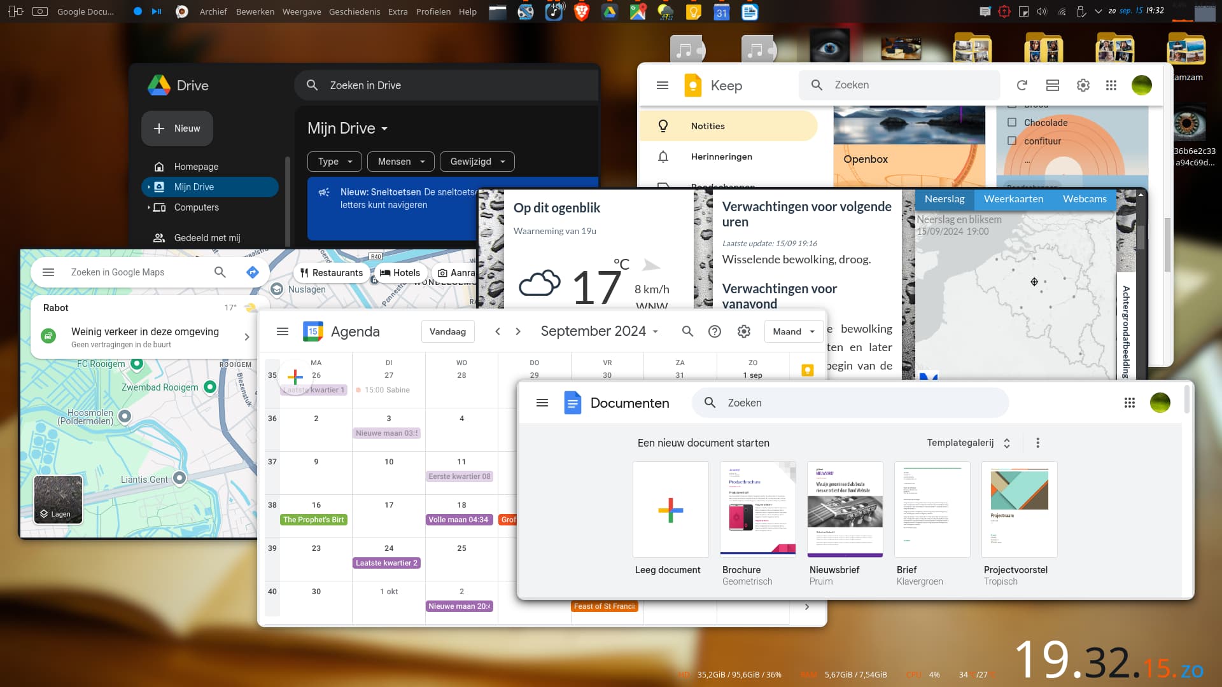Open the Mensen filter dropdown in Drive

[x=401, y=162]
